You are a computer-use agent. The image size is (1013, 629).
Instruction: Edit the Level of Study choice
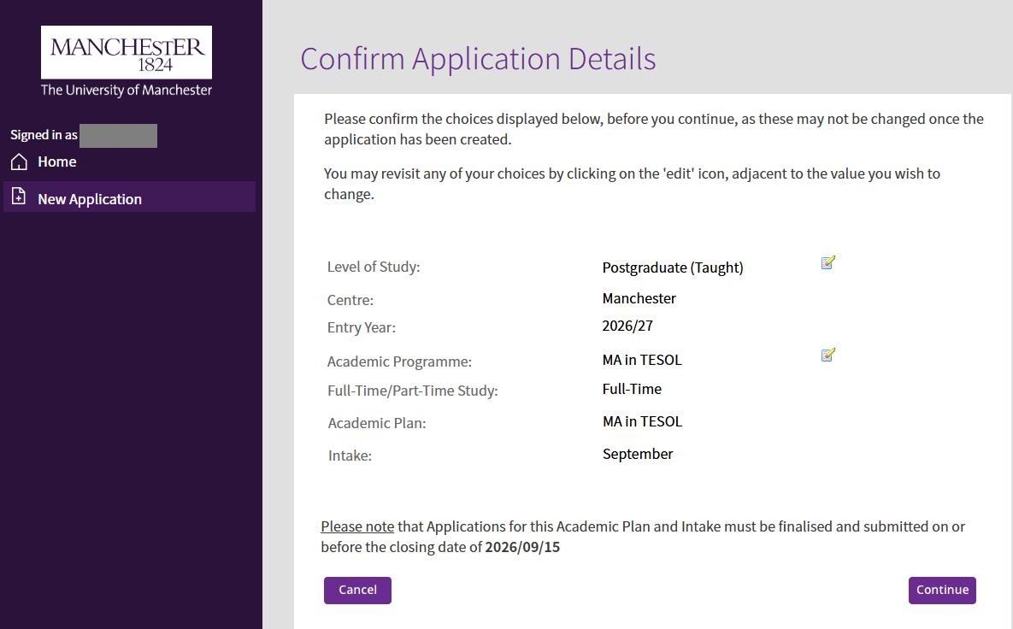pyautogui.click(x=827, y=263)
